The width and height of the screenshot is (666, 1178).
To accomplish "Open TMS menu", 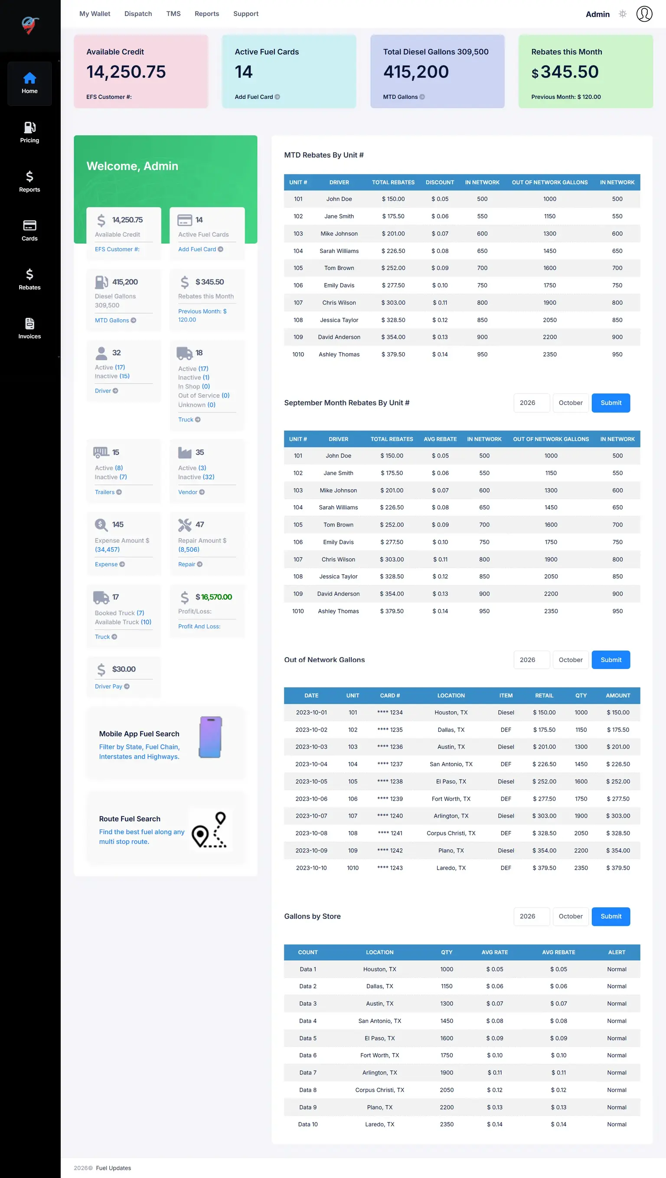I will coord(173,14).
